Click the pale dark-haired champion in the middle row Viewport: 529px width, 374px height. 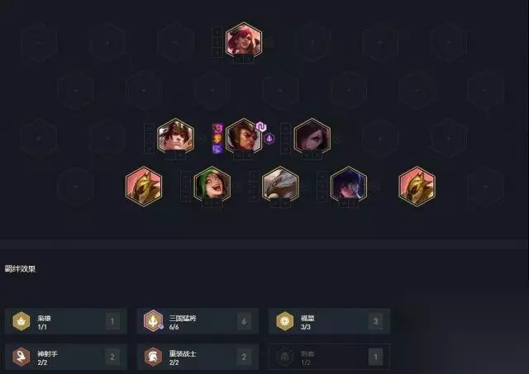click(312, 136)
